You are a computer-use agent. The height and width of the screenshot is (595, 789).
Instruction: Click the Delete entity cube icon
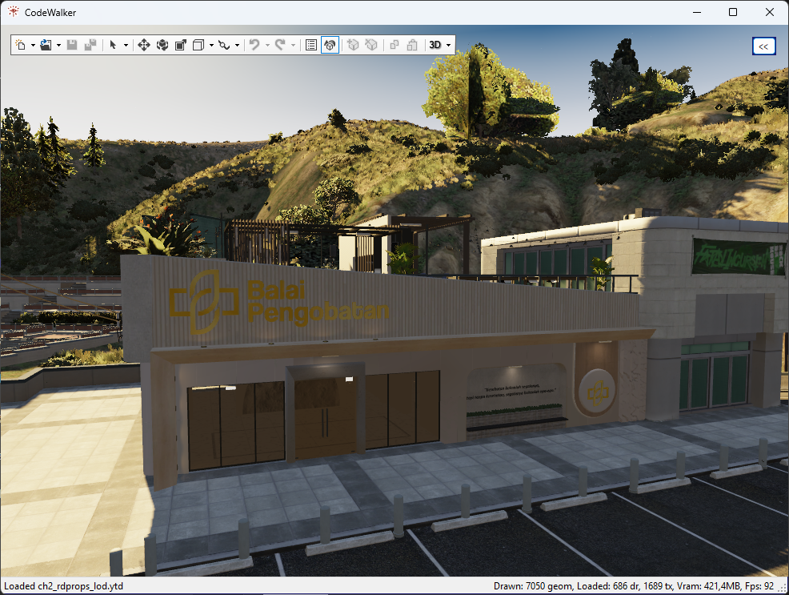[371, 46]
